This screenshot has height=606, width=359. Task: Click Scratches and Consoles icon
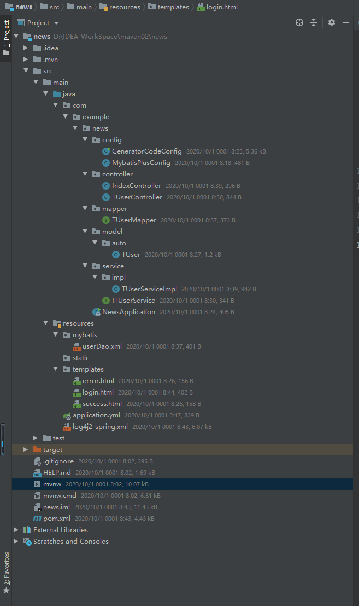(x=27, y=542)
